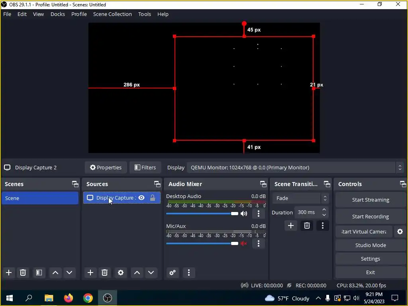
Task: Open the Scene Collection menu
Action: 112,14
